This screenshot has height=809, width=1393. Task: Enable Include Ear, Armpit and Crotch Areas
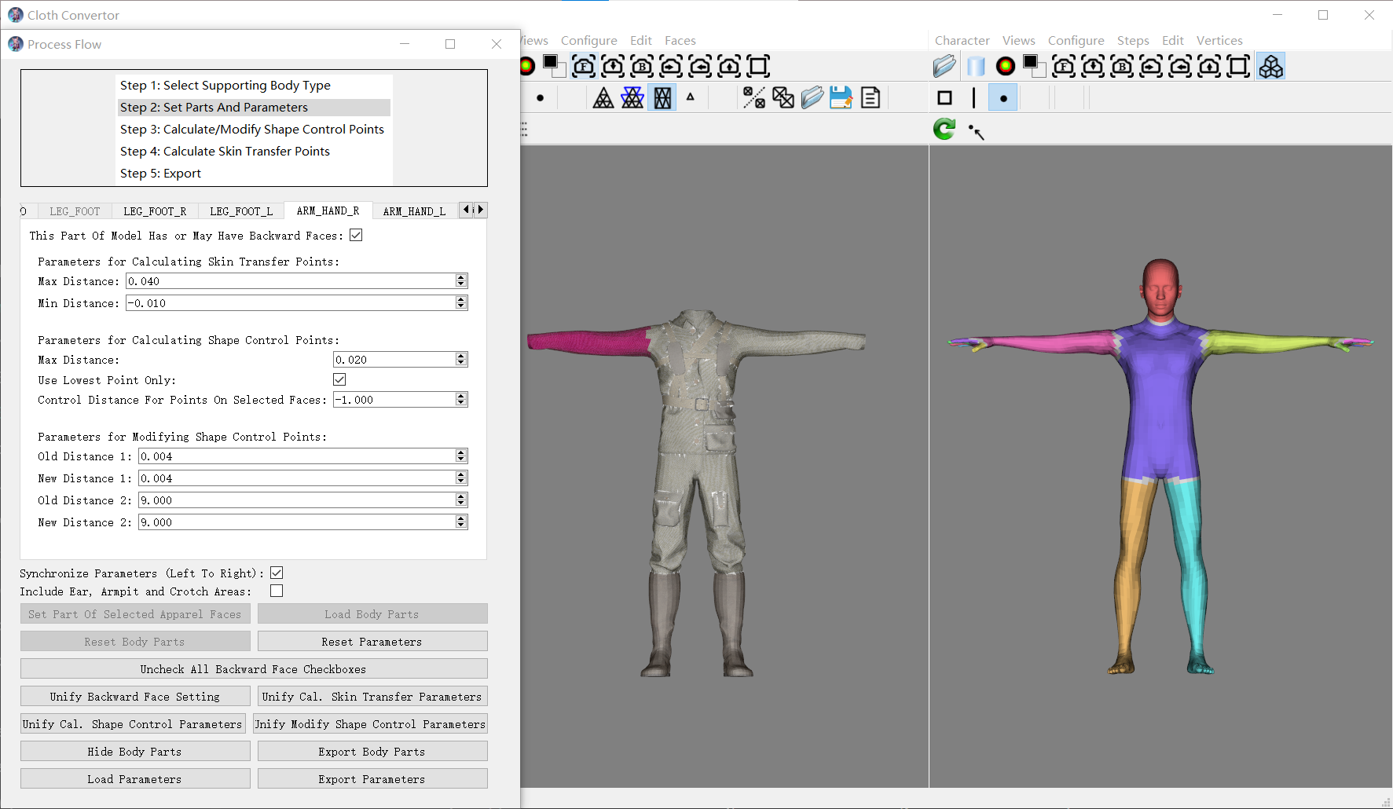point(277,591)
